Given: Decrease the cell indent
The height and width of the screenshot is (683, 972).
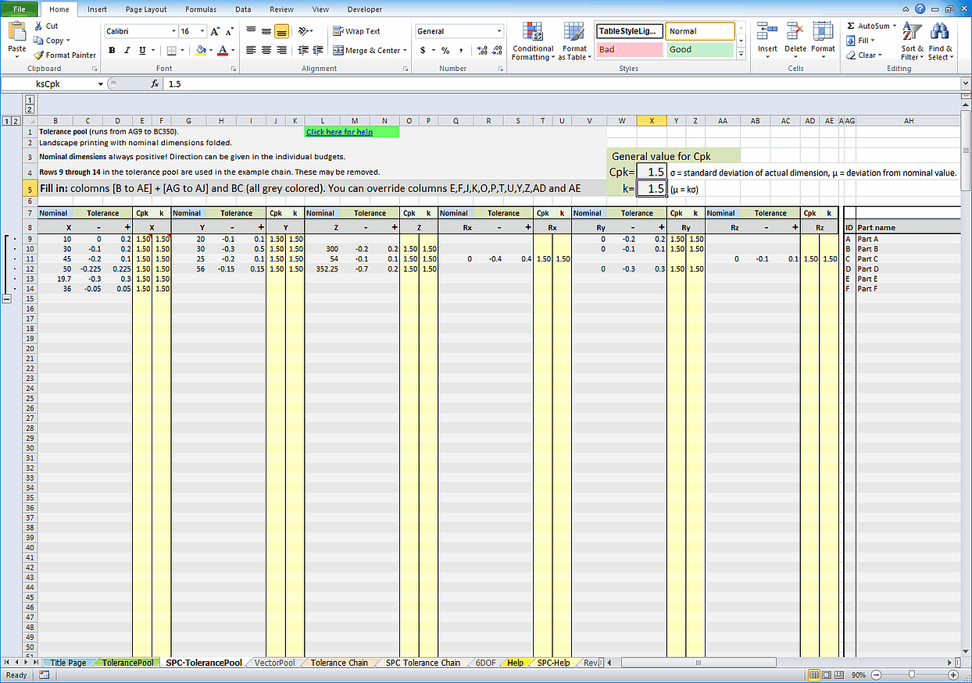Looking at the screenshot, I should [304, 50].
